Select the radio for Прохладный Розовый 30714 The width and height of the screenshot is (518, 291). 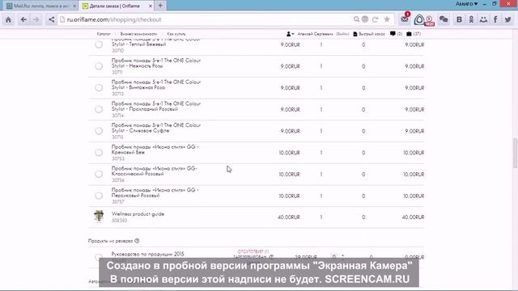coord(99,109)
